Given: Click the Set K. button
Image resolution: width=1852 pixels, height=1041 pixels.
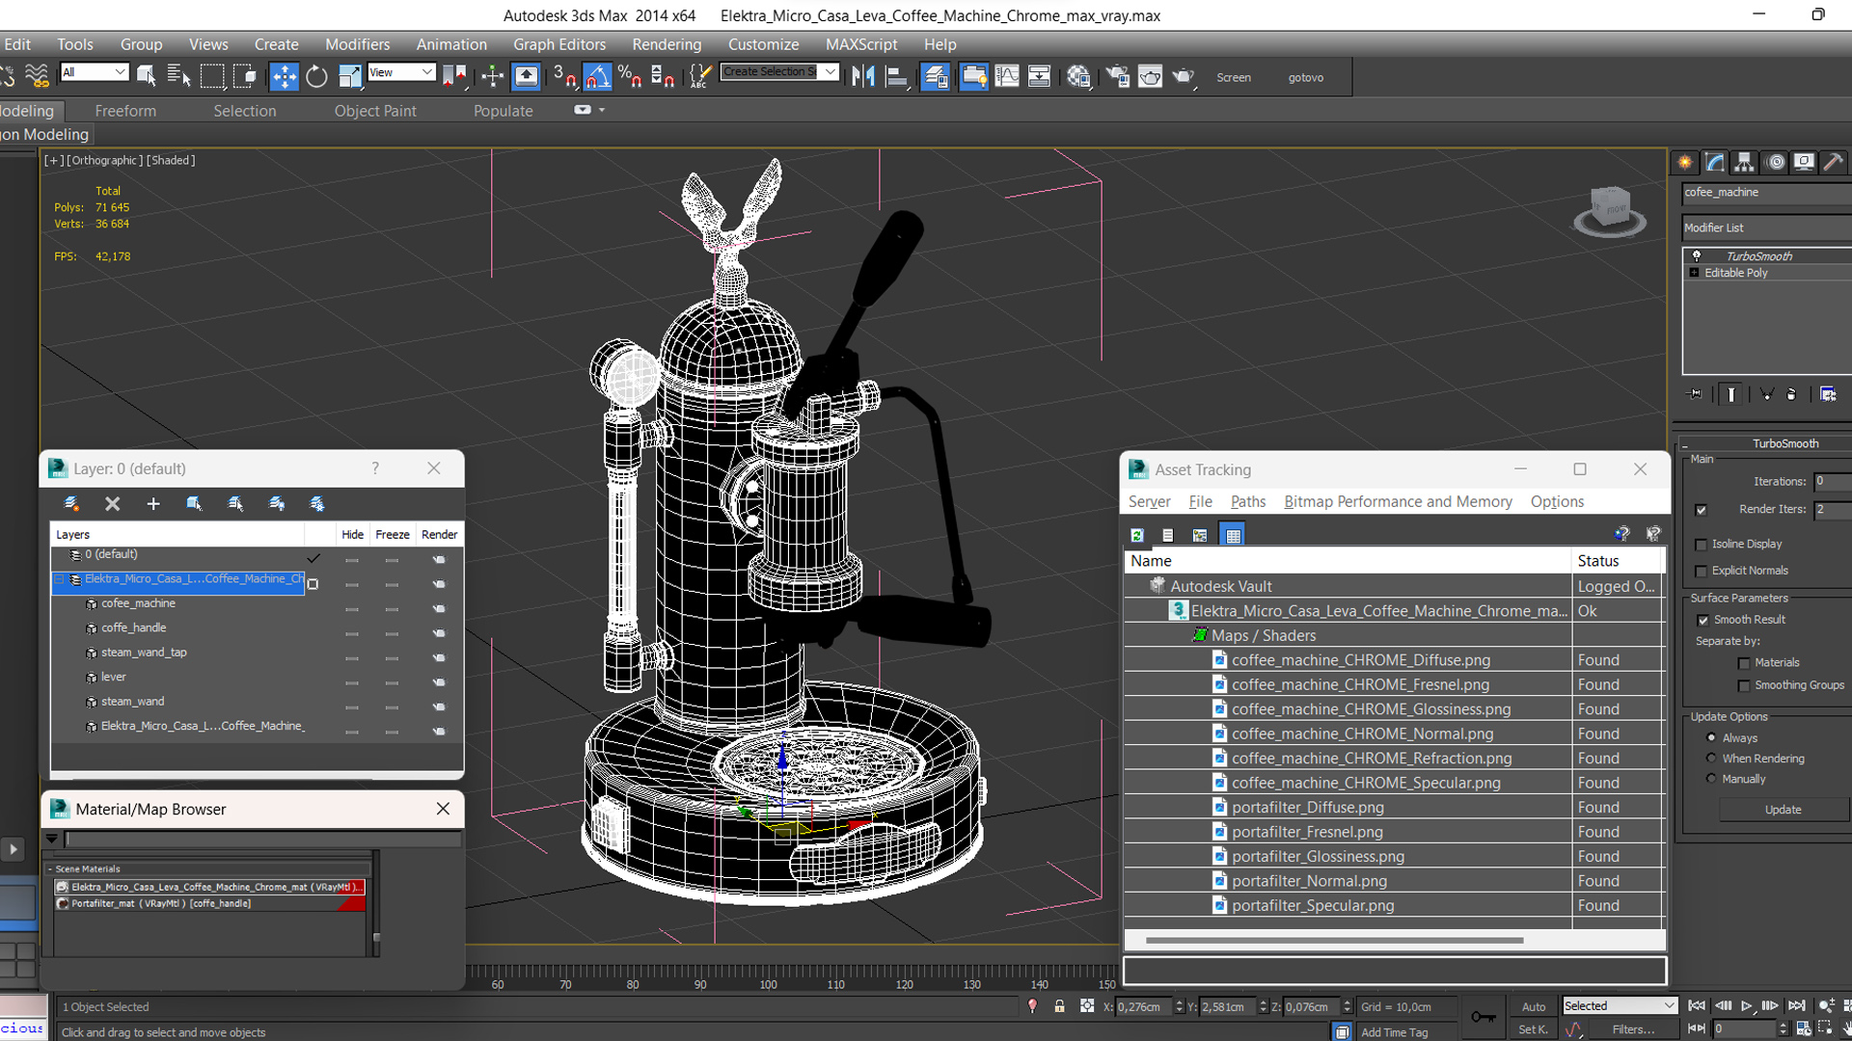Looking at the screenshot, I should [x=1533, y=1029].
